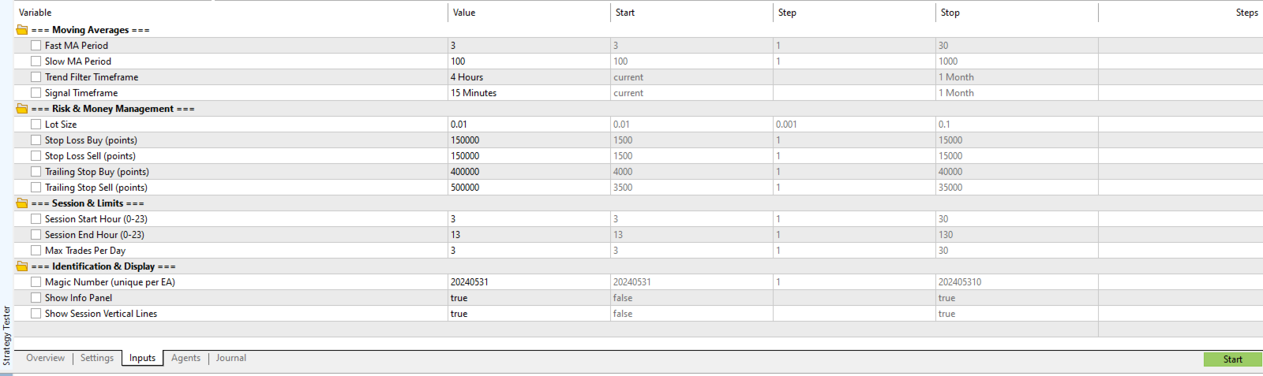Go to the Overview tab
1263x376 pixels.
(x=46, y=358)
